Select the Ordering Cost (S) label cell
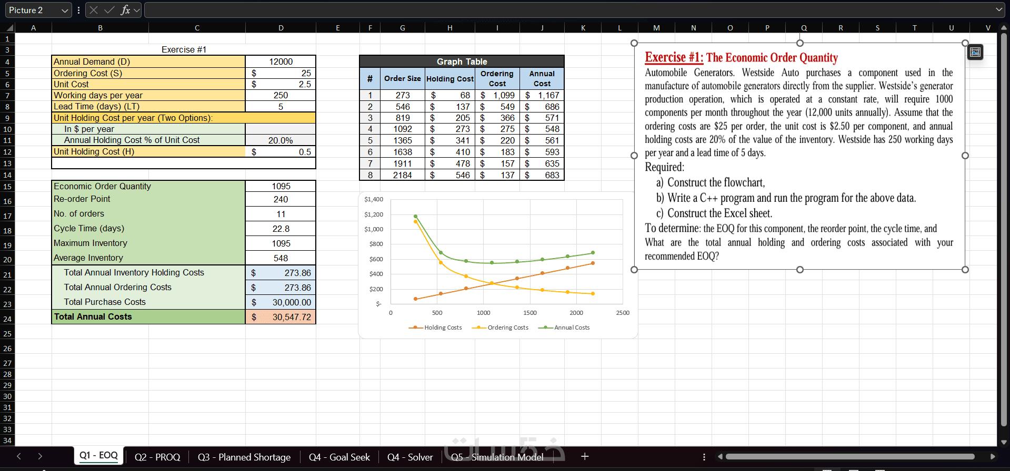1010x471 pixels. 148,73
